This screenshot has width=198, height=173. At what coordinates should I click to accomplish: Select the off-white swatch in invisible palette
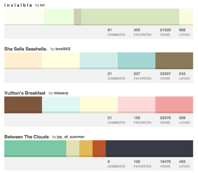coord(24,17)
